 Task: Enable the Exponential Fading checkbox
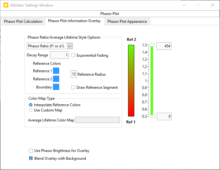pos(73,55)
